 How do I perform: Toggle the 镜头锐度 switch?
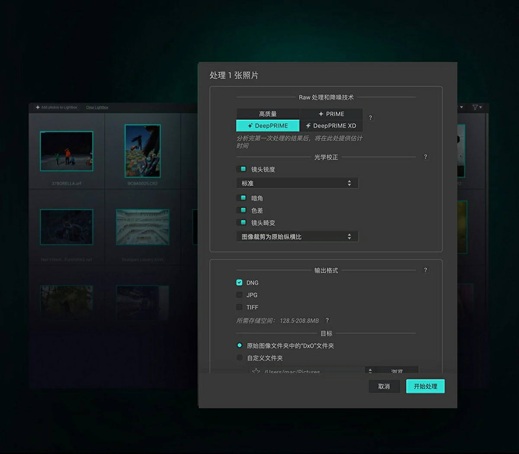click(241, 169)
